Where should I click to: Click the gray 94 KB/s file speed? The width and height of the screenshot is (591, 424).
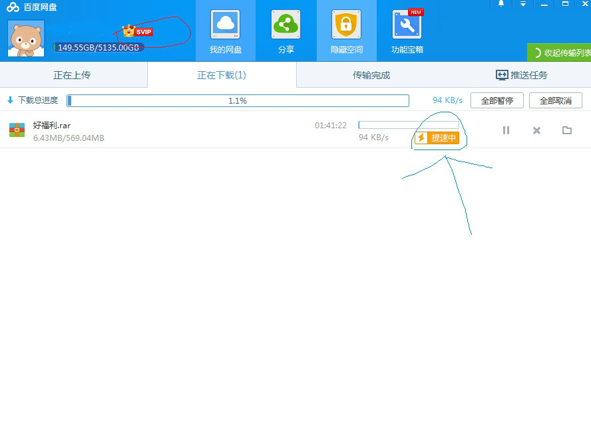[373, 138]
